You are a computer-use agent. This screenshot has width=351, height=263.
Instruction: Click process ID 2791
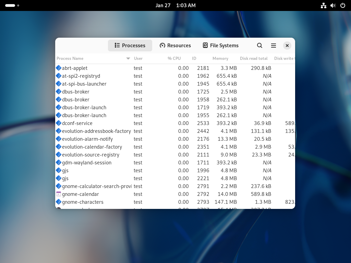pyautogui.click(x=203, y=186)
